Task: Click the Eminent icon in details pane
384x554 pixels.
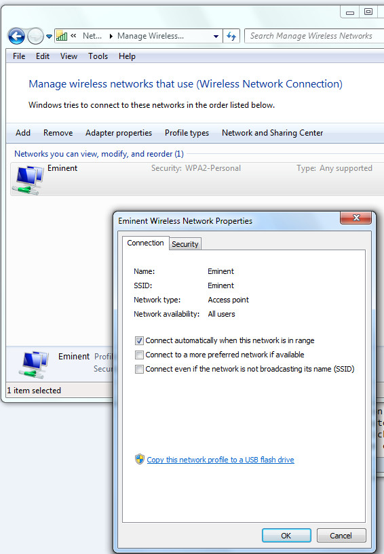Action: point(34,364)
